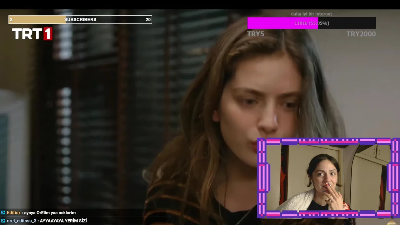Image resolution: width=400 pixels, height=225 pixels.
Task: Click the streamer webcam overlay
Action: tap(328, 178)
